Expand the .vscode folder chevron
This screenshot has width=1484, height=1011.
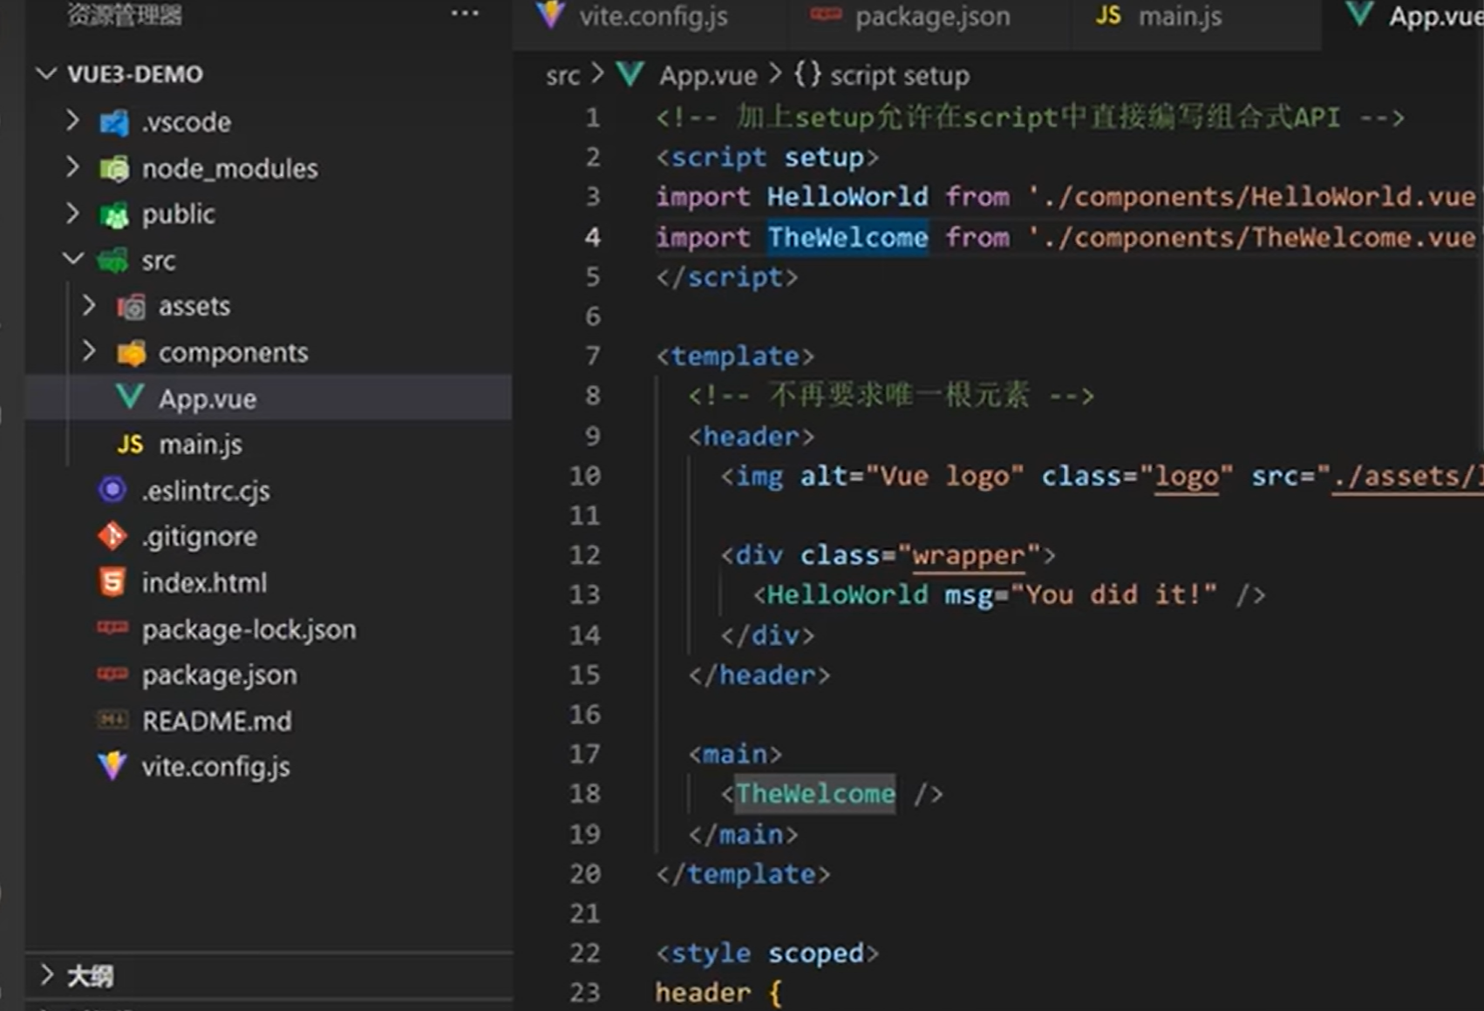pyautogui.click(x=73, y=121)
